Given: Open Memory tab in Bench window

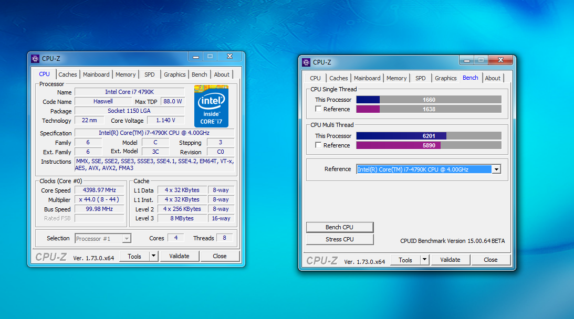Looking at the screenshot, I should coord(396,78).
